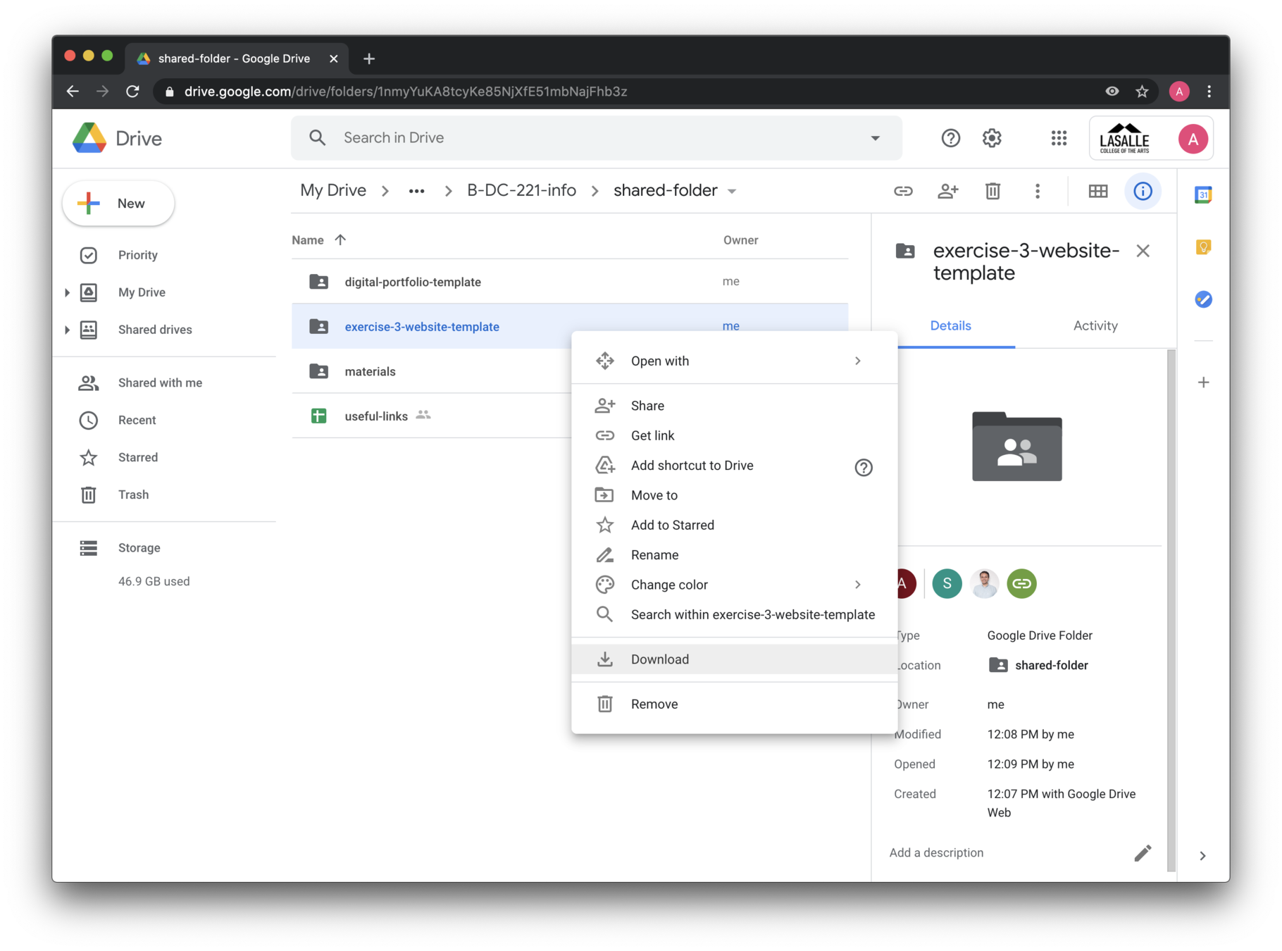Expand Change color submenu

[x=858, y=585]
